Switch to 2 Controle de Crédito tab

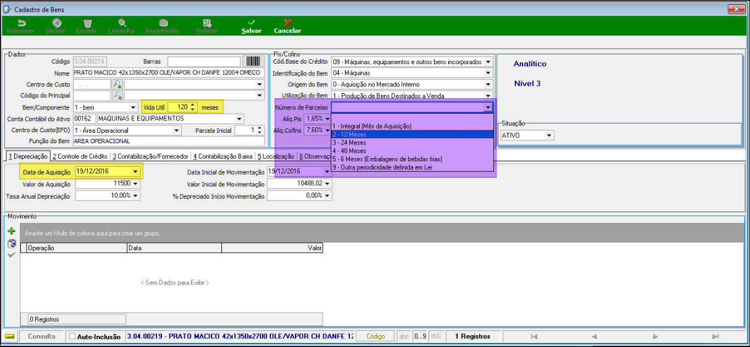(80, 156)
